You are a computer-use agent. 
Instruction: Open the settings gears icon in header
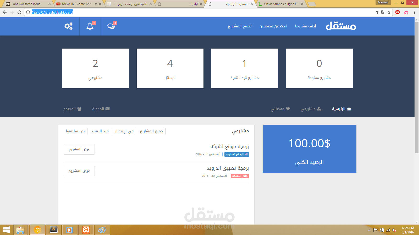(x=69, y=26)
